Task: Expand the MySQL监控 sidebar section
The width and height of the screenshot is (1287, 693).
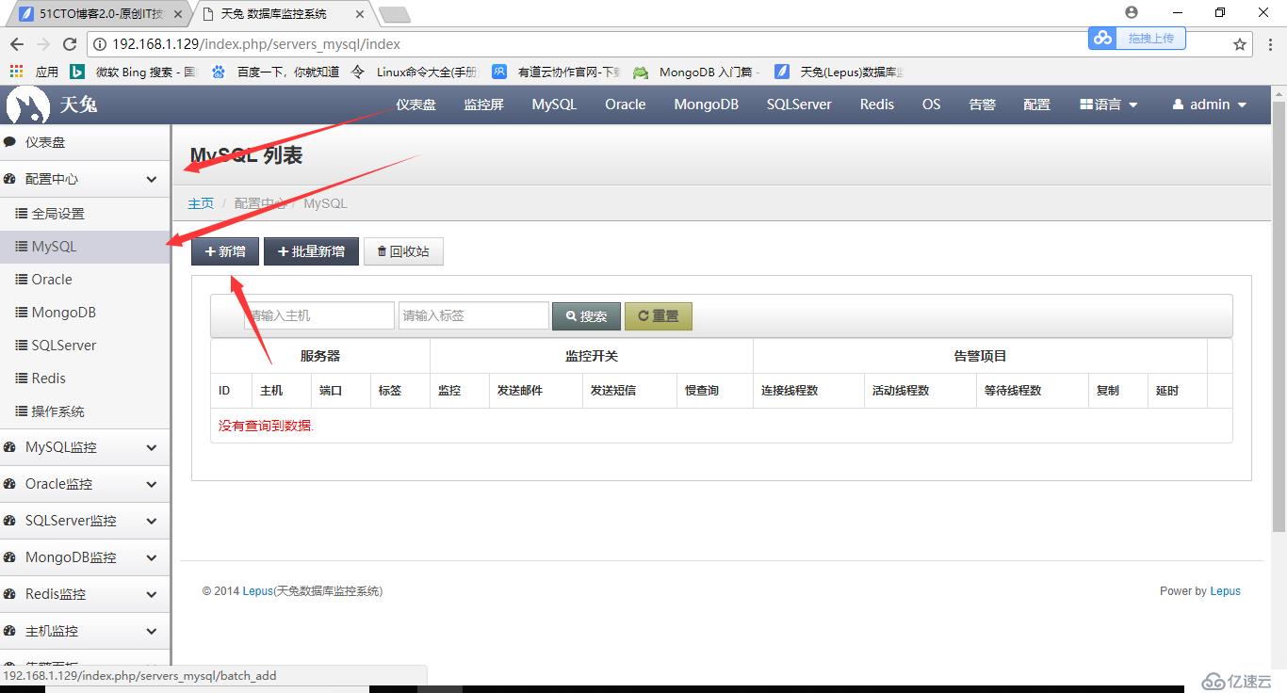Action: pos(85,447)
